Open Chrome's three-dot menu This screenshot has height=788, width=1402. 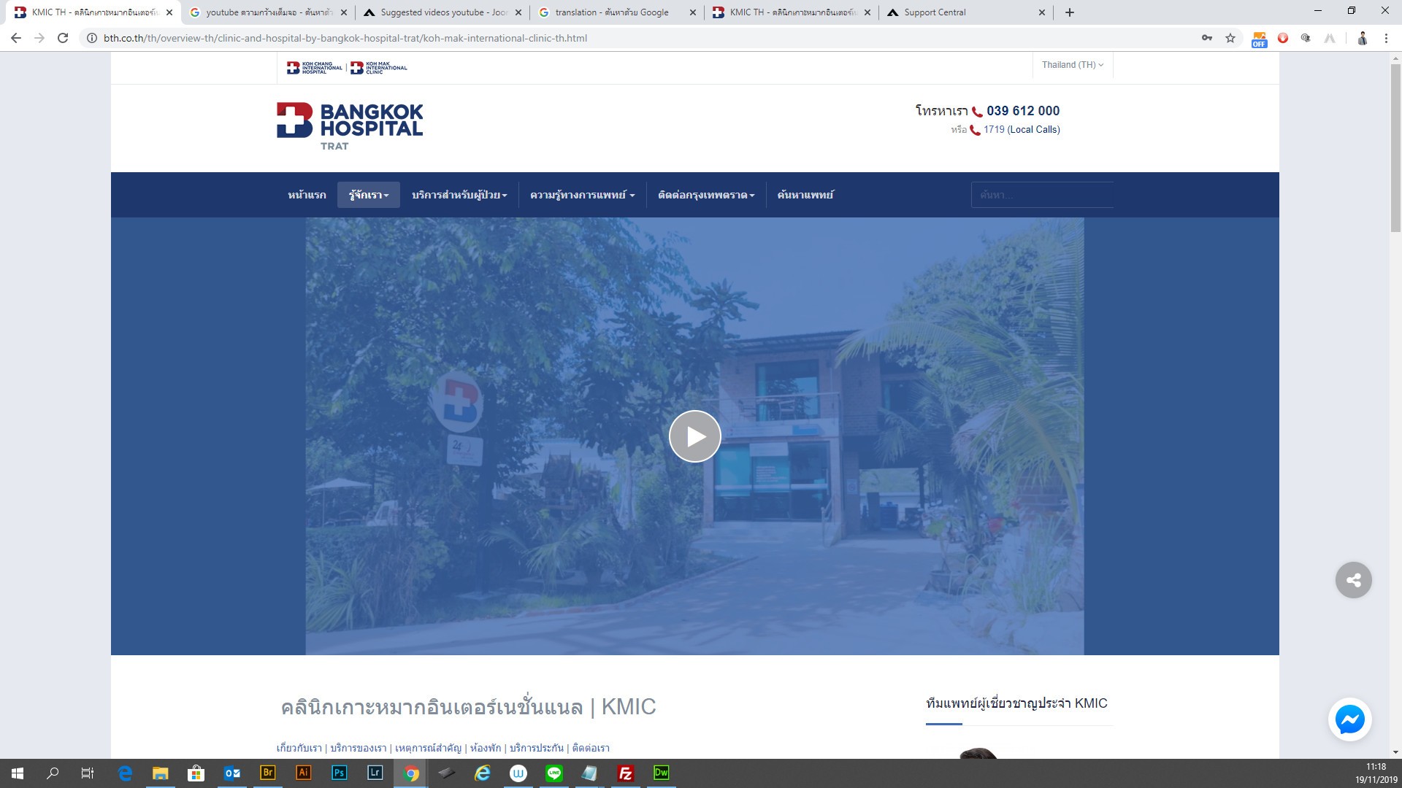pyautogui.click(x=1386, y=38)
